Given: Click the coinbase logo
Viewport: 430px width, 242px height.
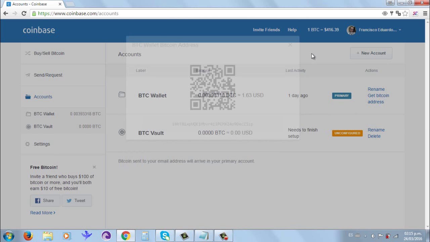Looking at the screenshot, I should click(39, 30).
